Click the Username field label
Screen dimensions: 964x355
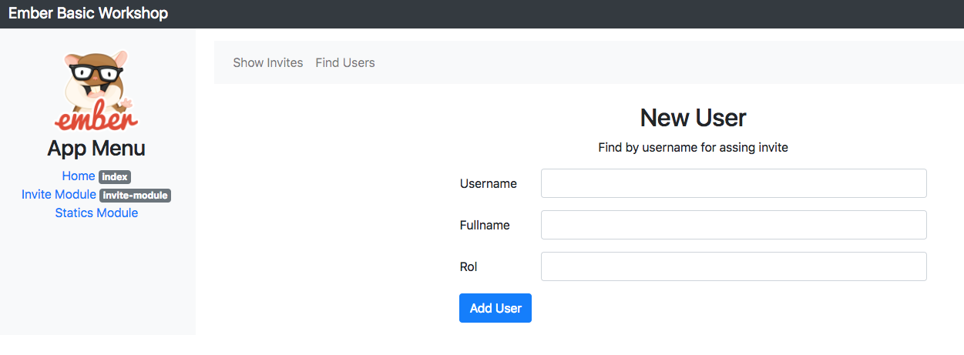coord(489,183)
